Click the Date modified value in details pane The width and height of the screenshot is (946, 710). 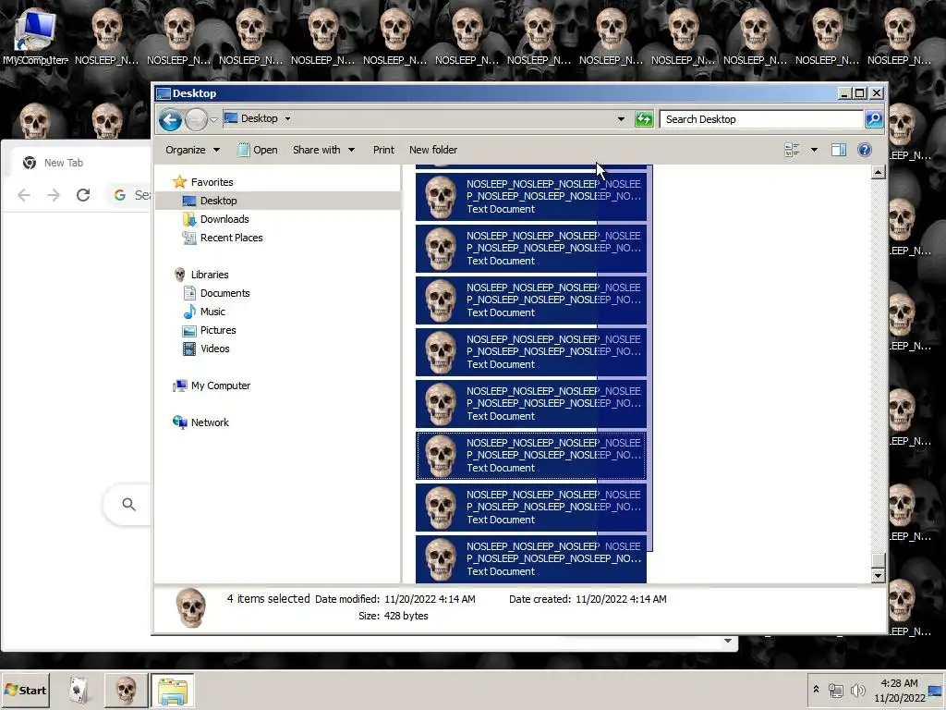click(430, 599)
